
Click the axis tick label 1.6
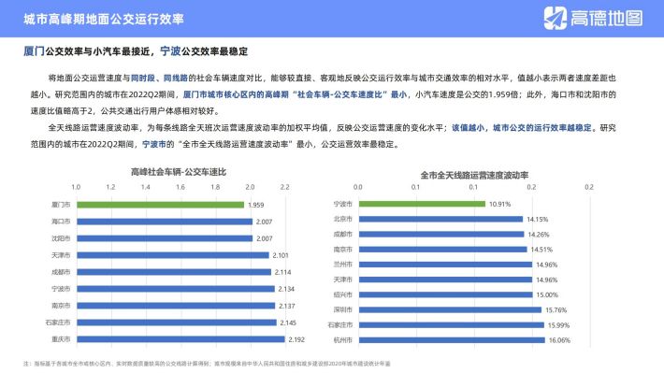180,187
